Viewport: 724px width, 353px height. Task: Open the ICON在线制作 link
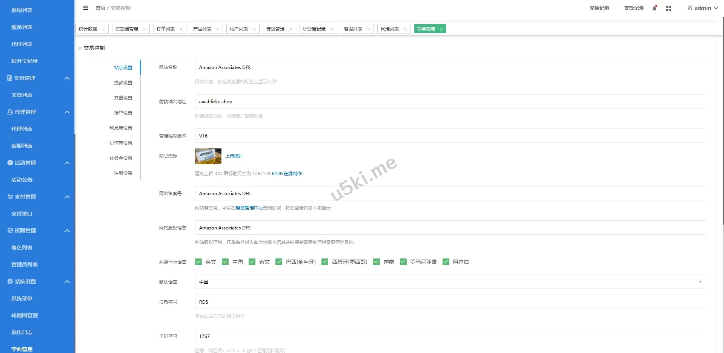click(287, 174)
